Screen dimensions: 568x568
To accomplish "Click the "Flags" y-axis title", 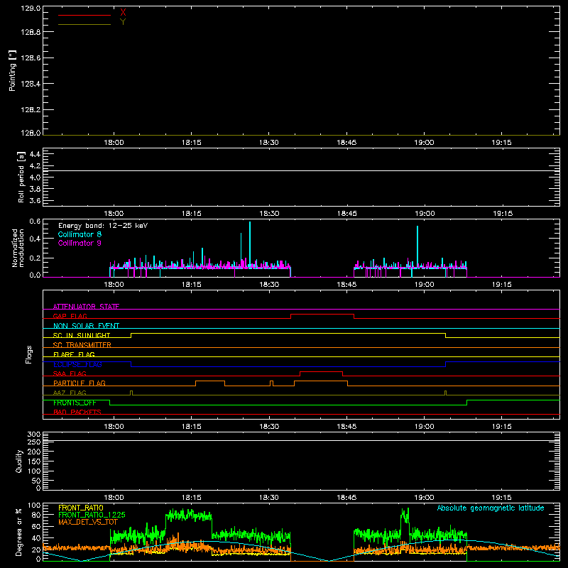I will tap(29, 354).
